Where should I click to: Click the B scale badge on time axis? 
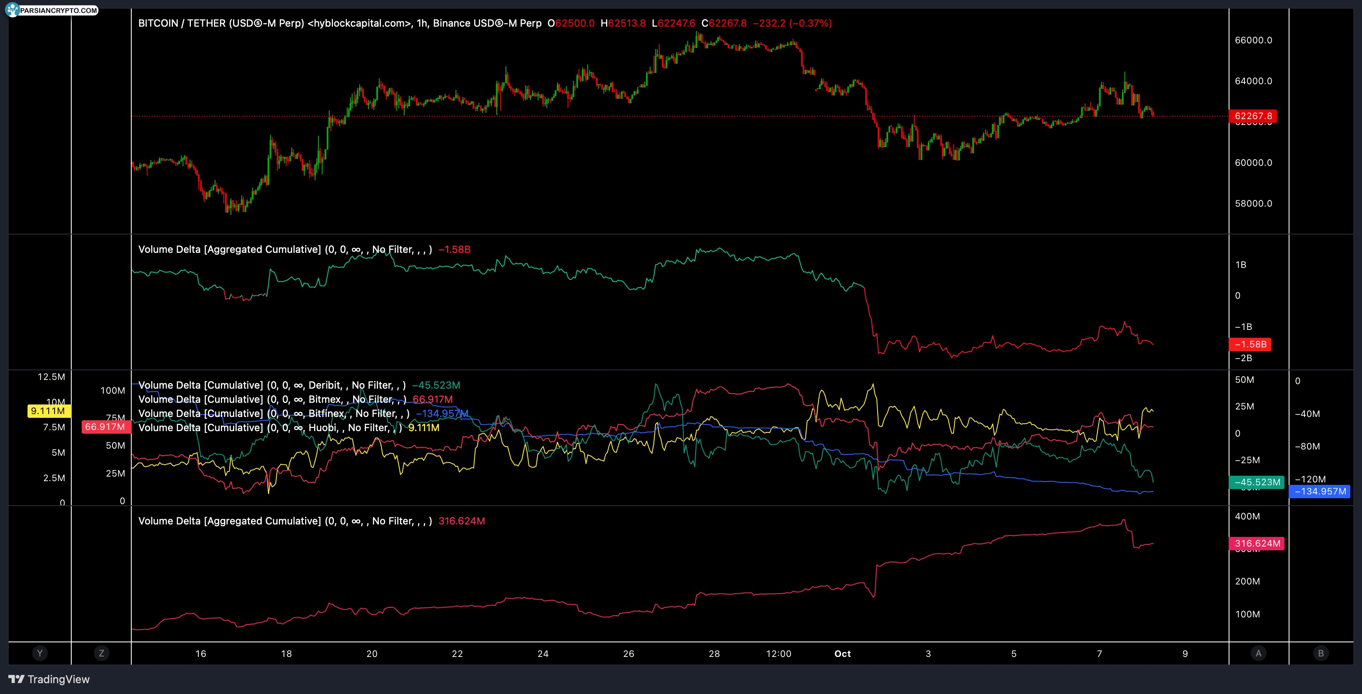(1321, 653)
